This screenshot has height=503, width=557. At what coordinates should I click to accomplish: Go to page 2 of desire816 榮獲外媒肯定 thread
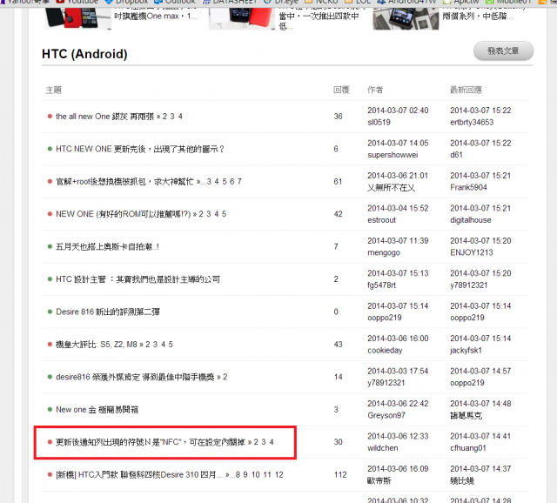tap(225, 377)
